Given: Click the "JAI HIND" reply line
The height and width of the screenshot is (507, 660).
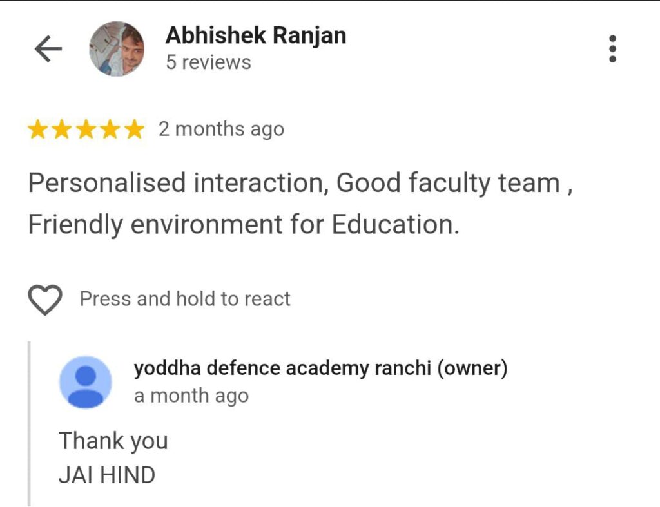Looking at the screenshot, I should tap(107, 475).
